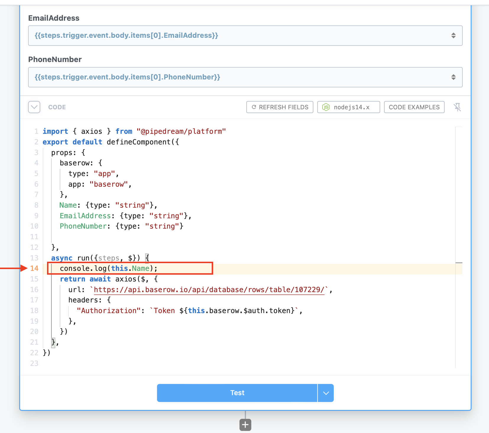
Task: Open Code Examples
Action: (414, 107)
